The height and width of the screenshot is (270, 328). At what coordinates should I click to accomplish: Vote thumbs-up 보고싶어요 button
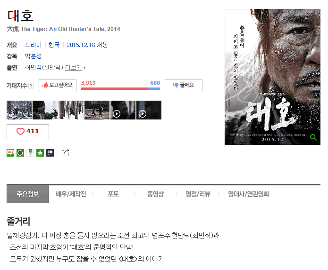click(58, 85)
